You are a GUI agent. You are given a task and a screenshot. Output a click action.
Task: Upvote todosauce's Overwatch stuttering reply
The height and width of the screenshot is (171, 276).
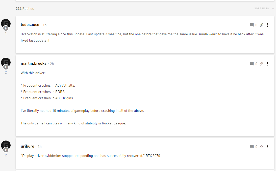[6, 28]
